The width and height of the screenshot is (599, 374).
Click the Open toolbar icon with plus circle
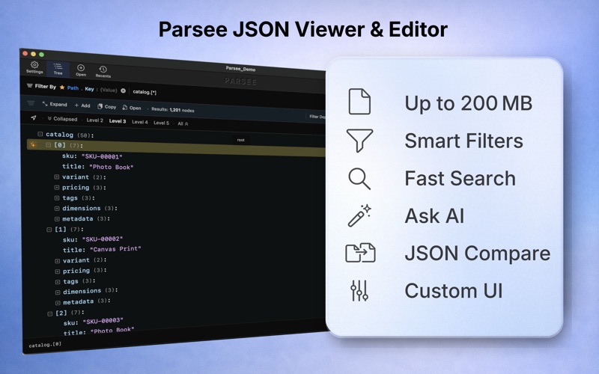pos(81,70)
